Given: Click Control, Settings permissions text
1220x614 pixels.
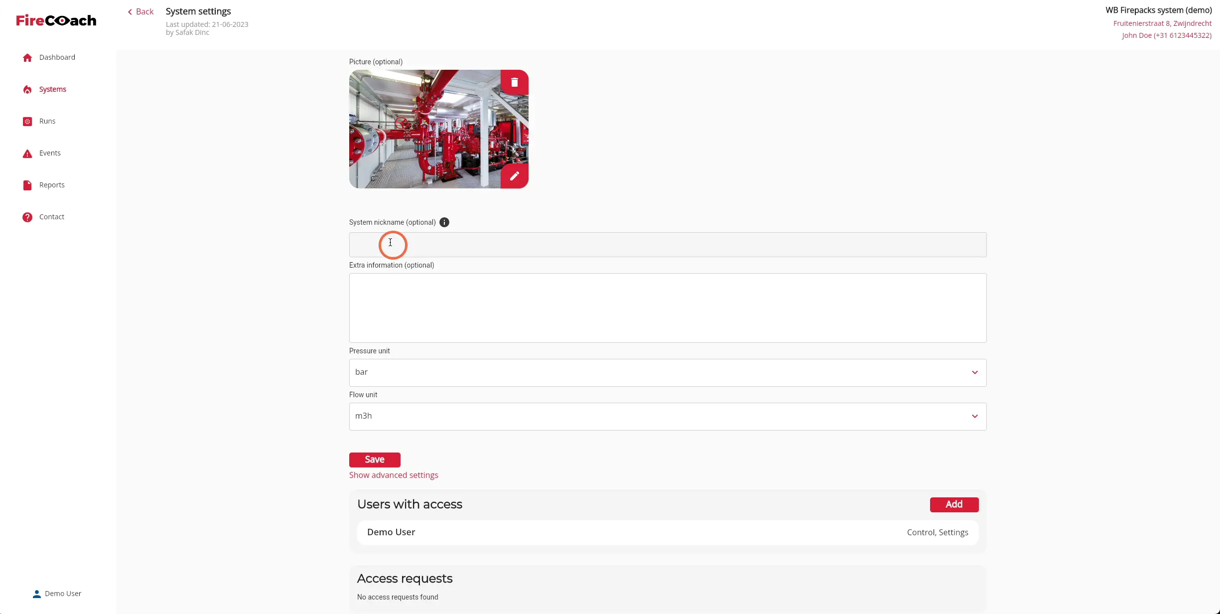Looking at the screenshot, I should (938, 532).
